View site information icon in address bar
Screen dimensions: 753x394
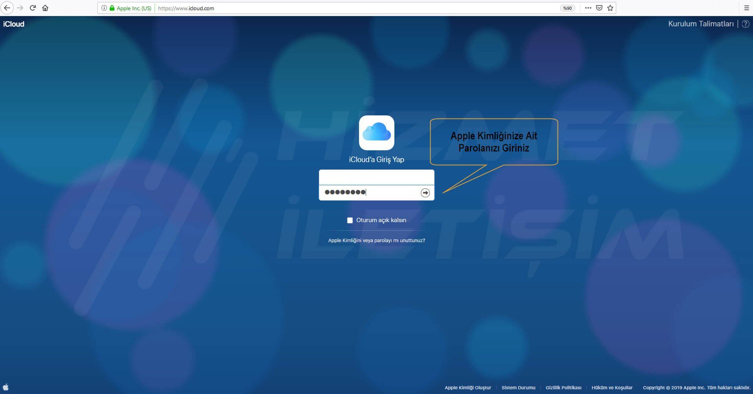pos(104,8)
